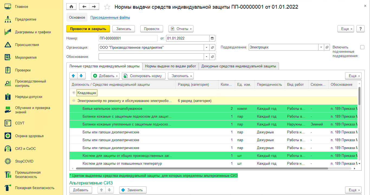Move row down in norms table
Viewport: 370px width, 195px height.
pos(81,76)
